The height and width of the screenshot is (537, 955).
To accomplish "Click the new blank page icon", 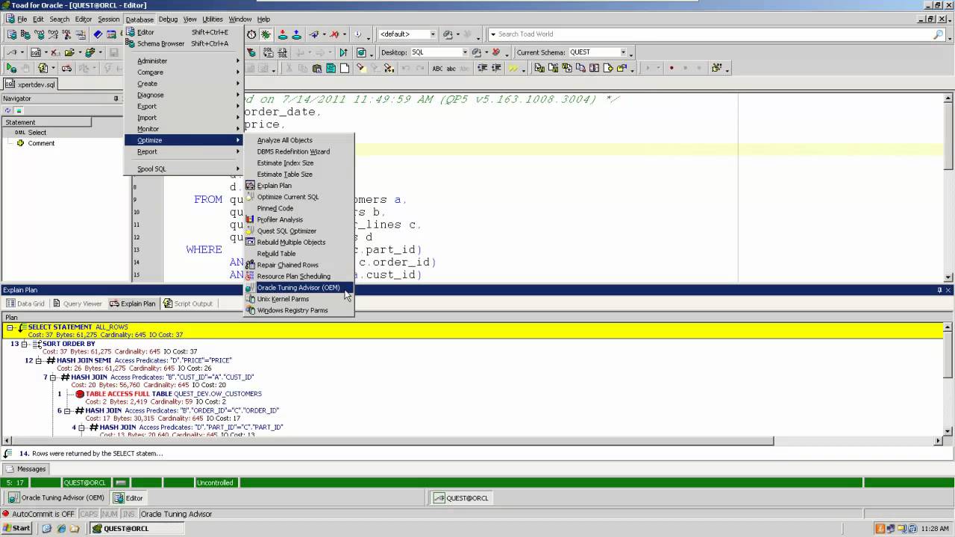I will coord(345,68).
